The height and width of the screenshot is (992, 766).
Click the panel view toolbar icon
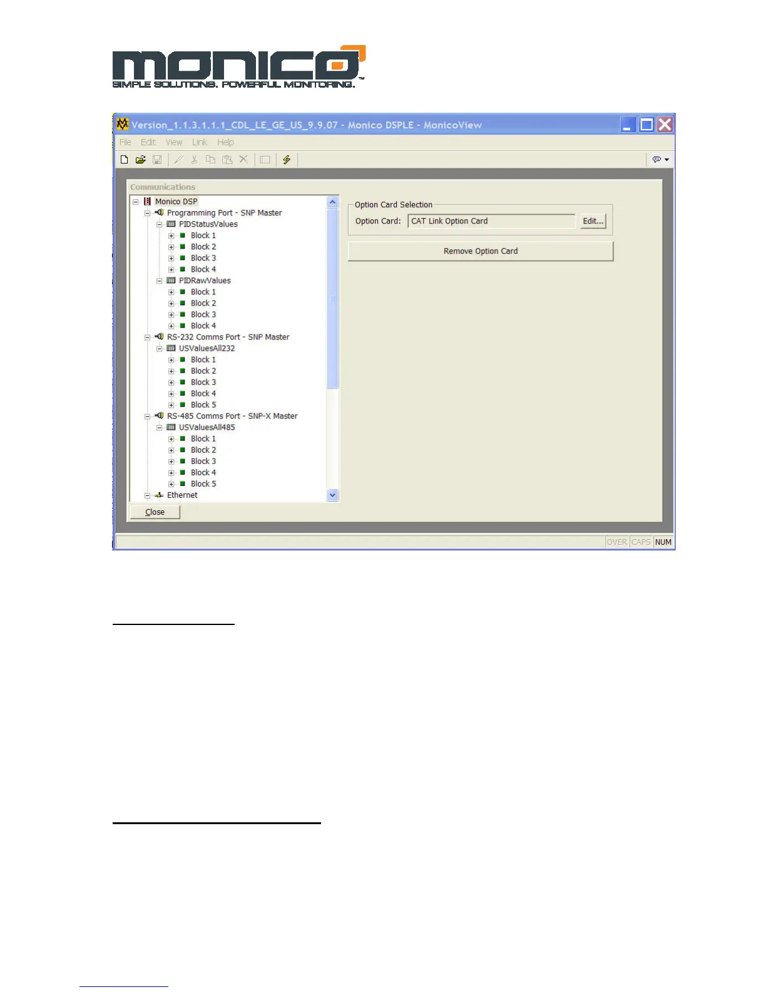point(265,160)
